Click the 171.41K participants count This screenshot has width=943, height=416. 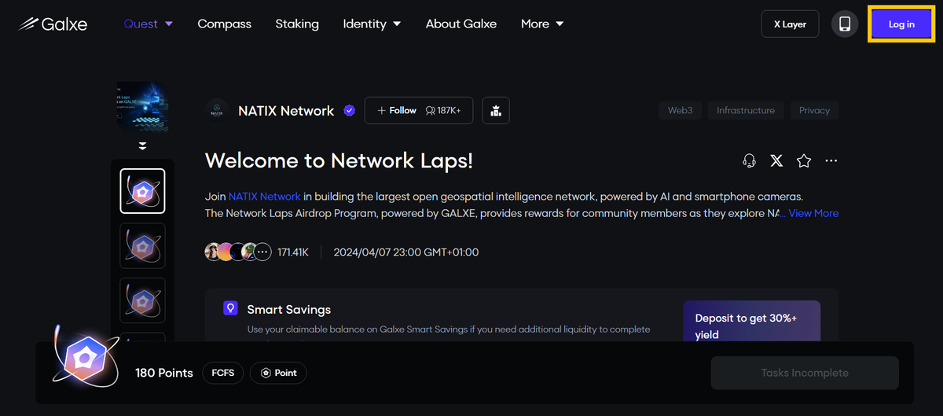point(293,252)
